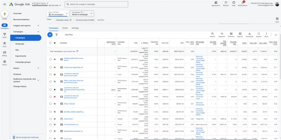Expand Insights and reports section
Viewport: 281px width, 140px height.
click(x=38, y=26)
